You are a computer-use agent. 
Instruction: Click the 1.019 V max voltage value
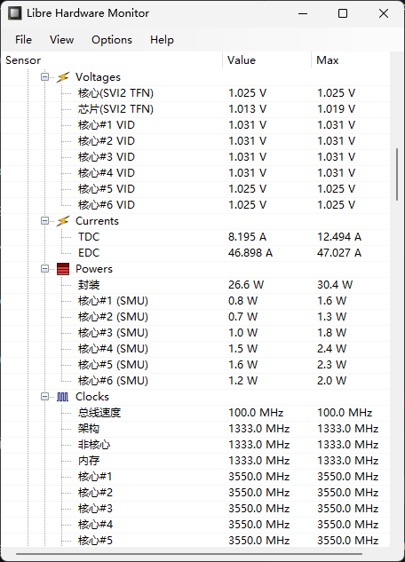pyautogui.click(x=337, y=109)
